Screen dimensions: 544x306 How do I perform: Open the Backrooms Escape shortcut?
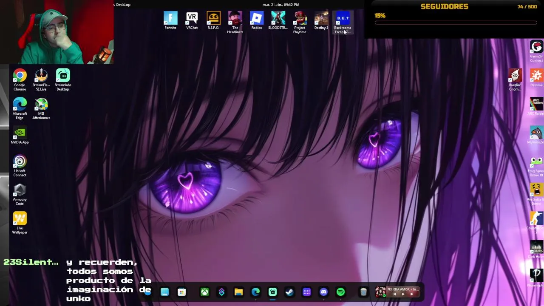pyautogui.click(x=343, y=23)
